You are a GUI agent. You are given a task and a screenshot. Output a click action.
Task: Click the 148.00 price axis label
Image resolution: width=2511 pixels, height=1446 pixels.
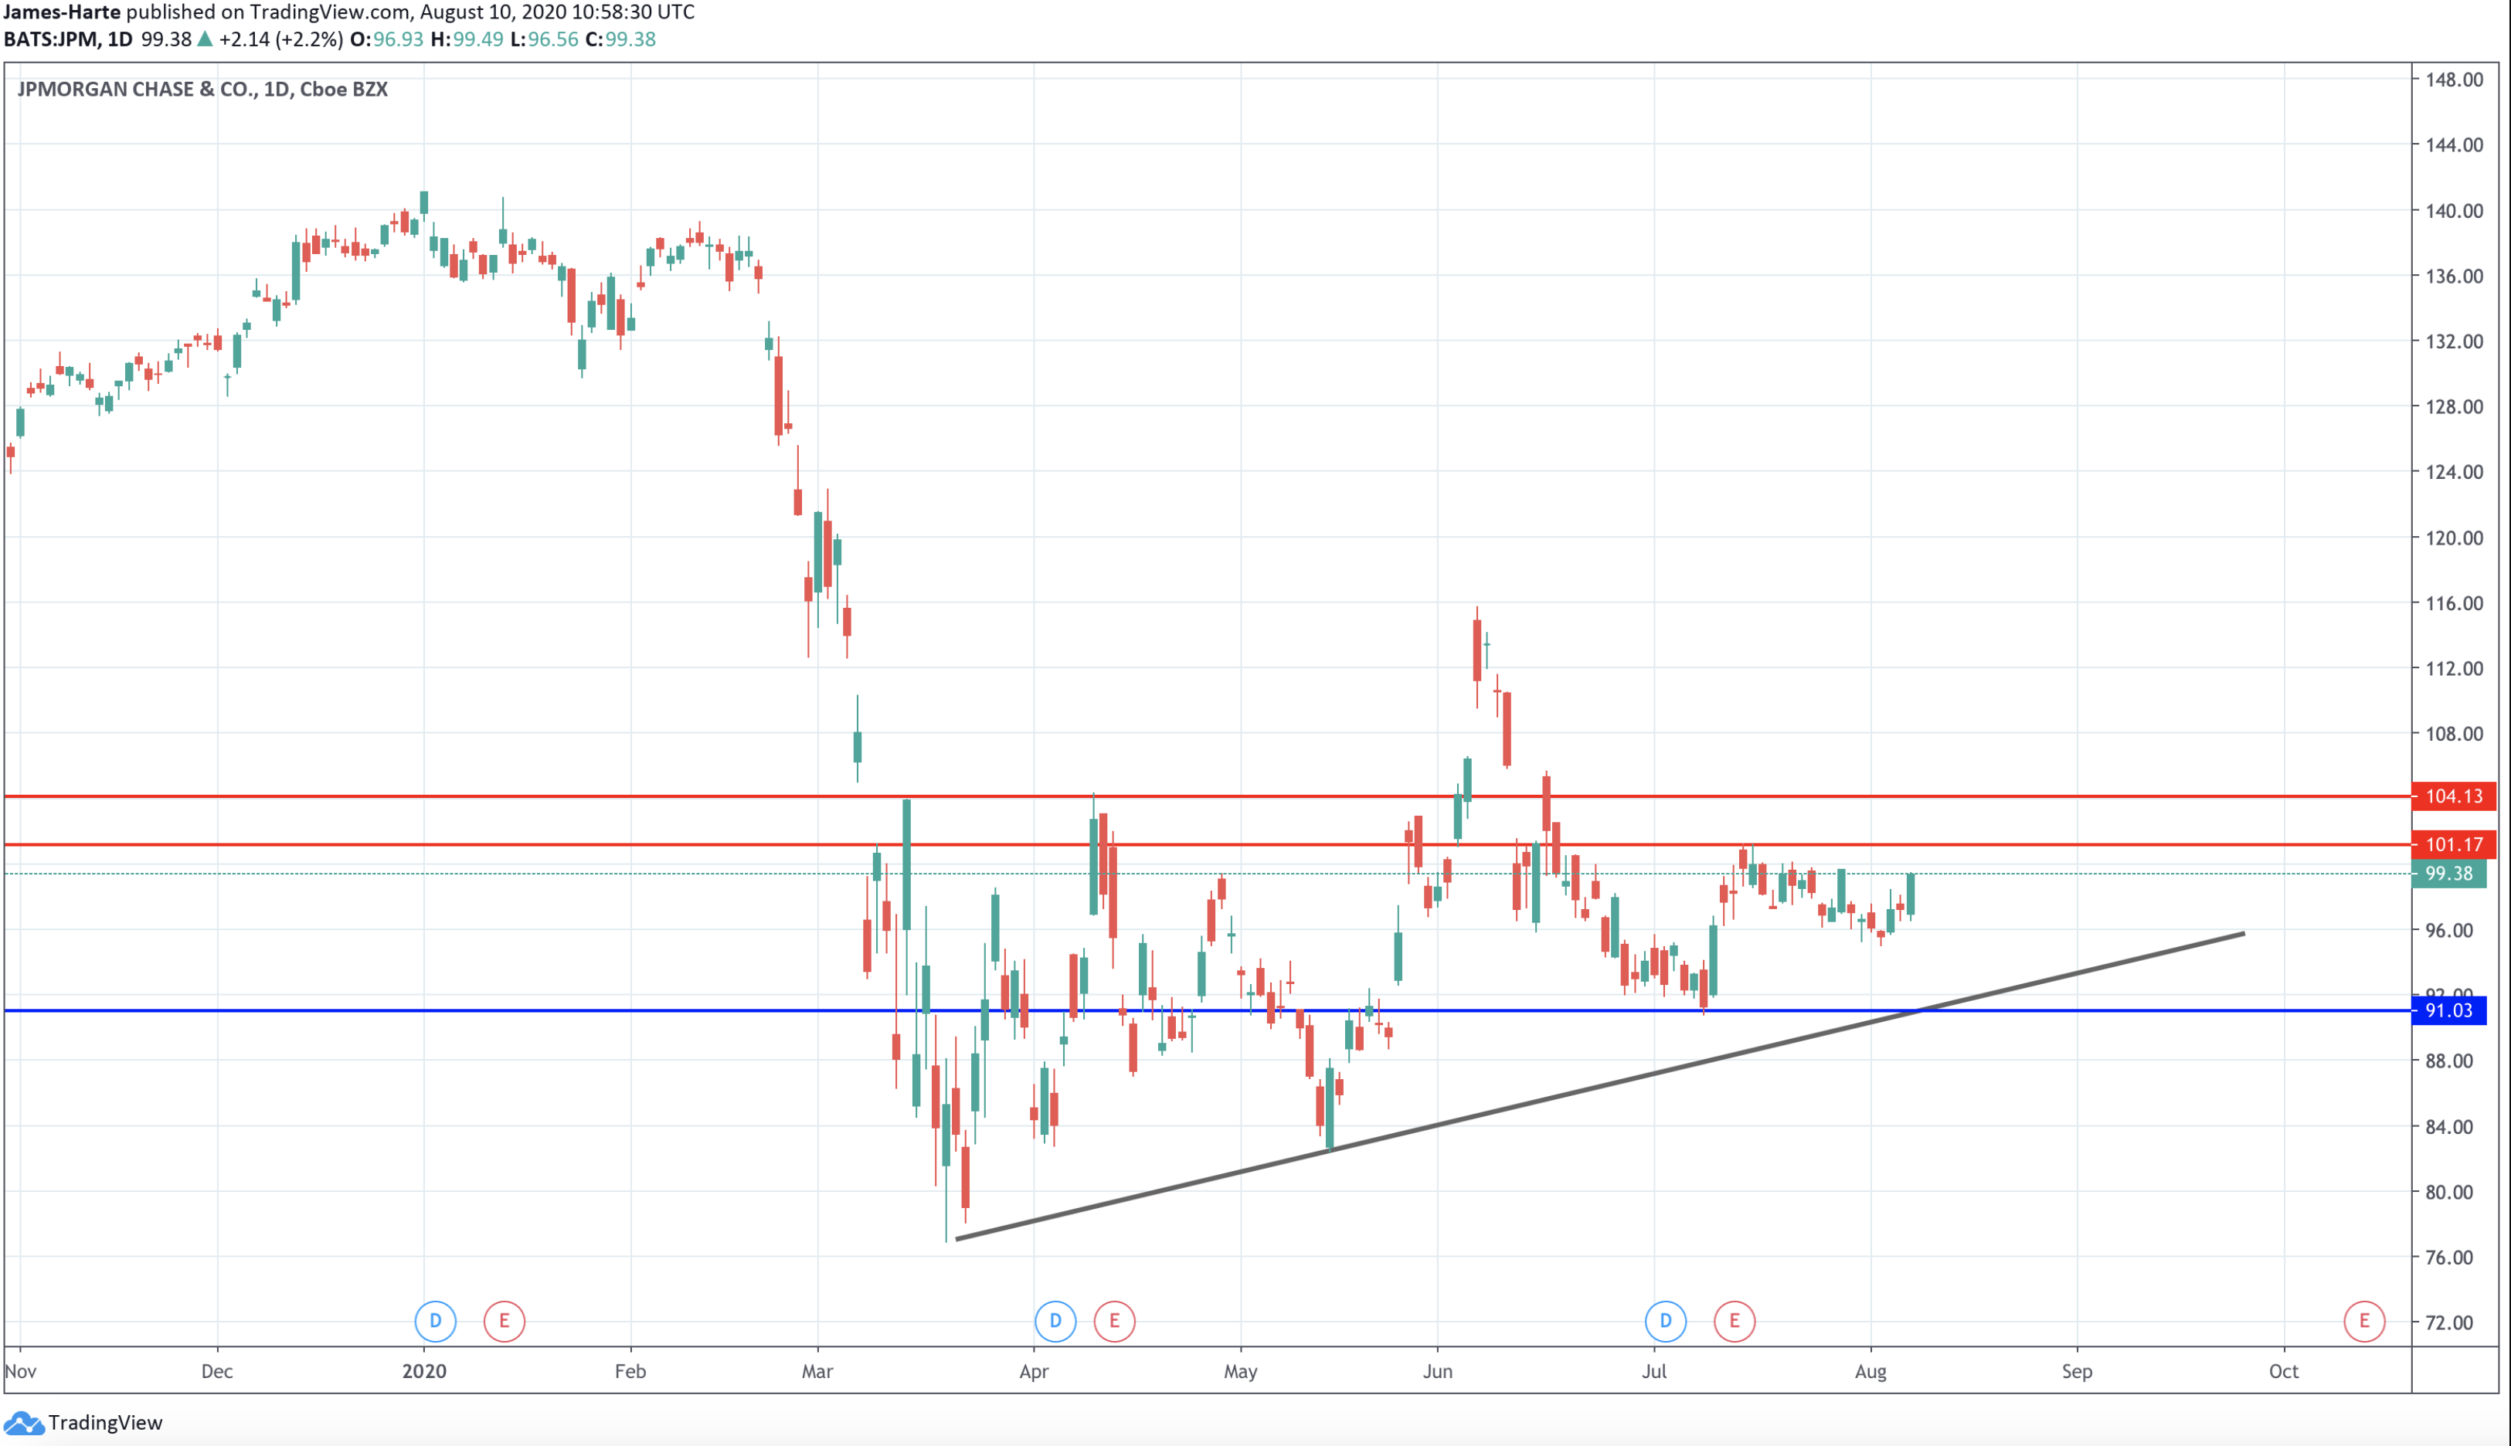(2453, 80)
